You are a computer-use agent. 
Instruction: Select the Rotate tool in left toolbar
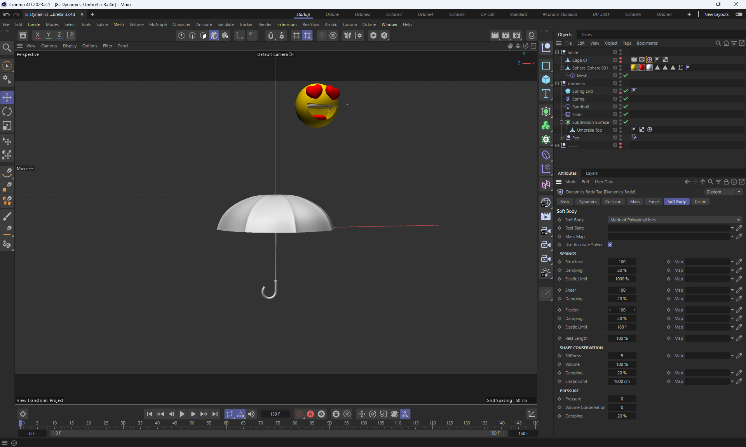pyautogui.click(x=7, y=112)
